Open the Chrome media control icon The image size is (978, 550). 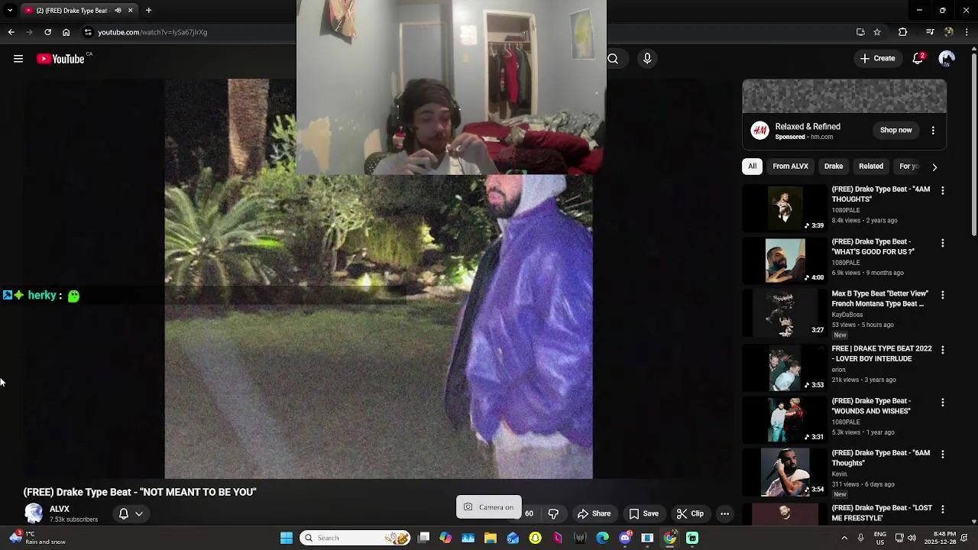pos(930,32)
